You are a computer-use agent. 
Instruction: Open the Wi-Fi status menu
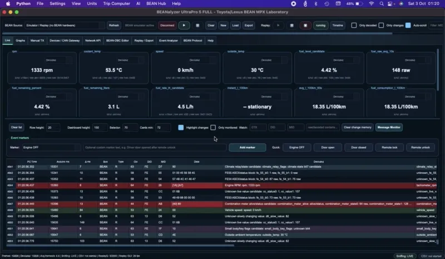point(371,4)
